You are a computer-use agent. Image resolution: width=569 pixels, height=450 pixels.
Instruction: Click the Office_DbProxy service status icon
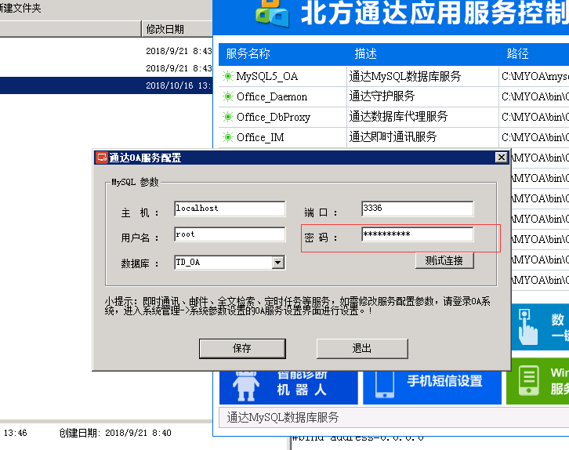228,117
